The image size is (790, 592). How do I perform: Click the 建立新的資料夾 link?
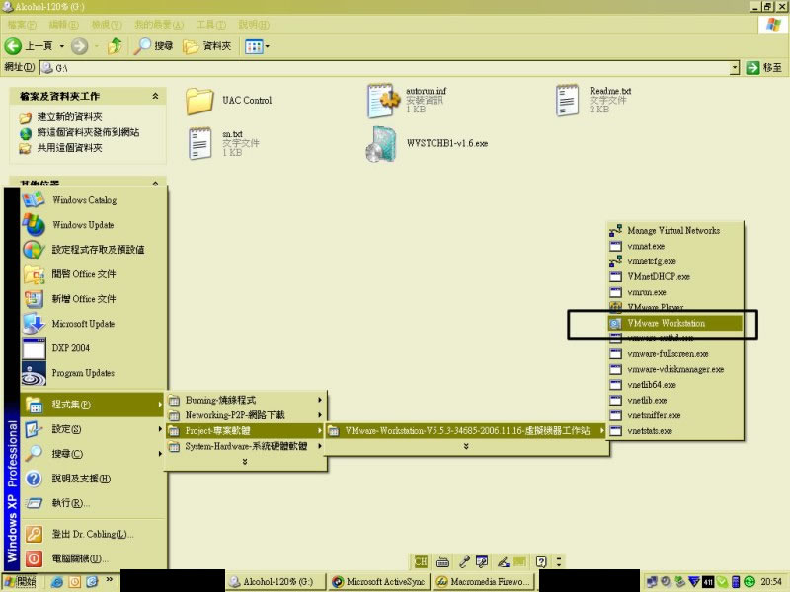coord(69,116)
